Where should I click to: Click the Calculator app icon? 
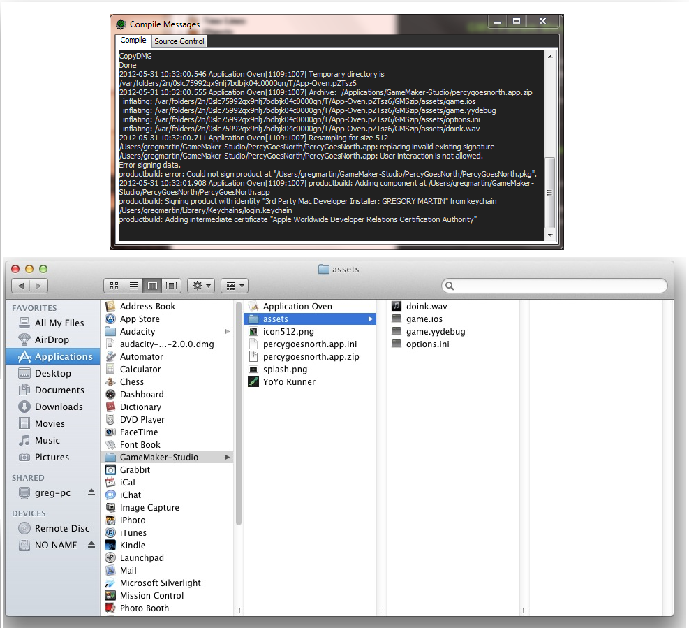[111, 369]
